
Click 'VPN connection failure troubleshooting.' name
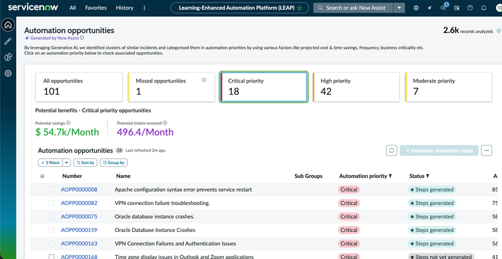tap(163, 203)
